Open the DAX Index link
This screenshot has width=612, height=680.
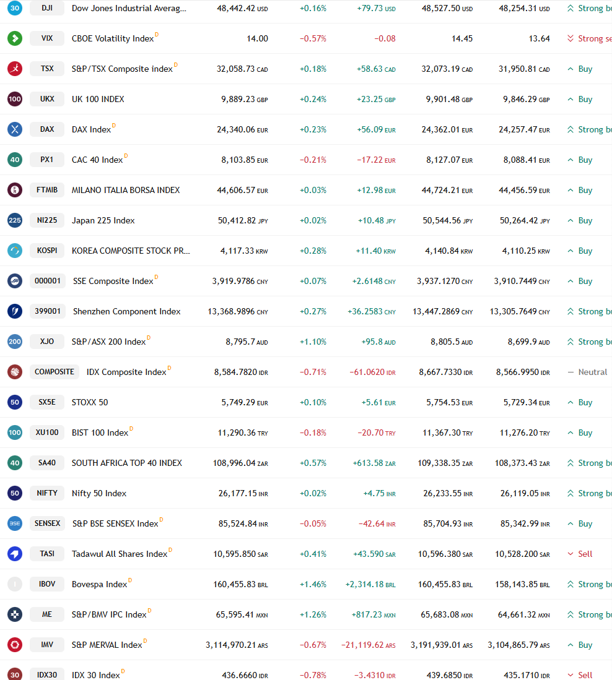[91, 130]
